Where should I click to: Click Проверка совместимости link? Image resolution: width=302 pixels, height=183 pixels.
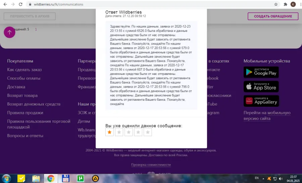(x=151, y=165)
